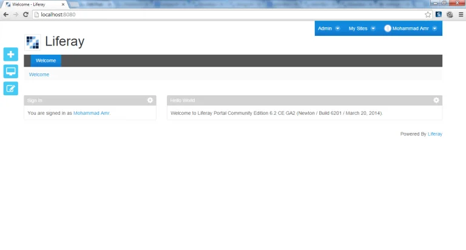This screenshot has width=466, height=250.
Task: Click the Edit page pencil icon
Action: tap(11, 89)
